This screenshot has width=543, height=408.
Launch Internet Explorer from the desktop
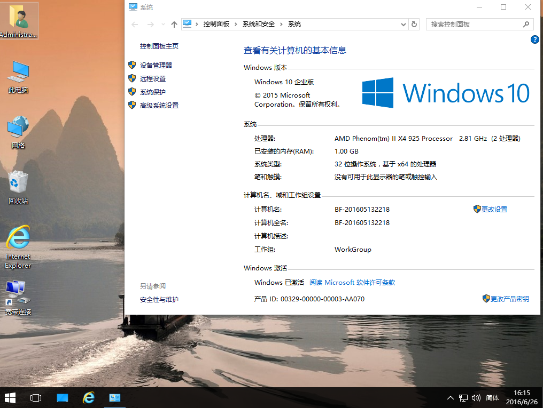pos(18,247)
